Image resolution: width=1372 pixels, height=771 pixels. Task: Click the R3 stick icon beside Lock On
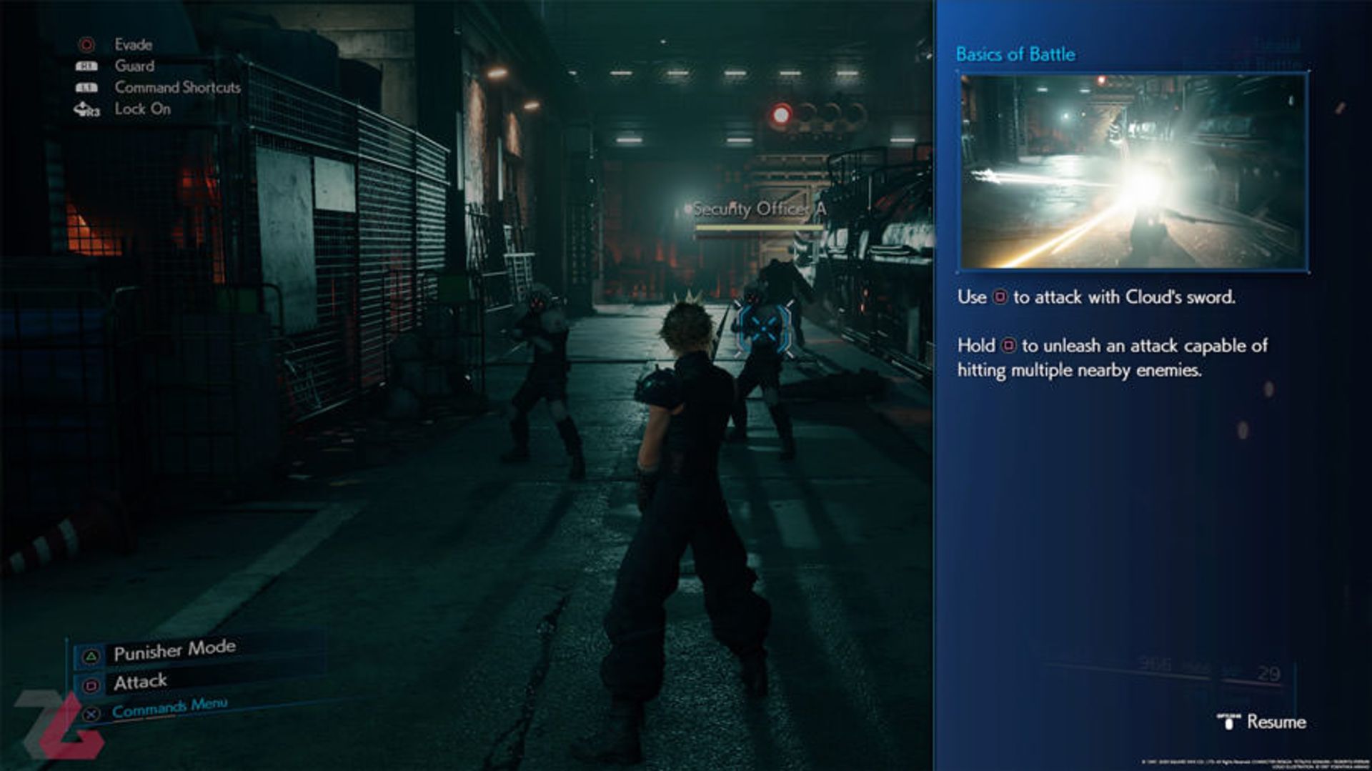point(86,110)
